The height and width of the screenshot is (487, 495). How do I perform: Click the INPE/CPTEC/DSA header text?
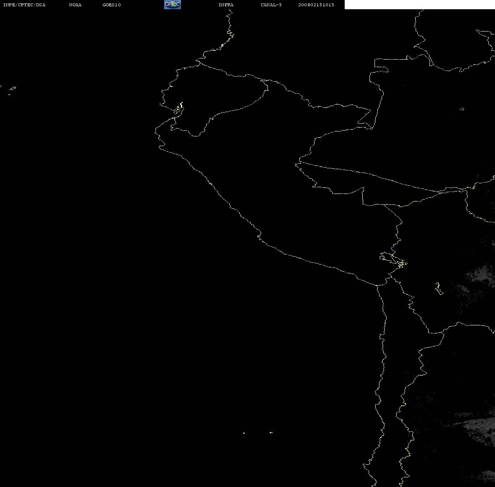click(24, 5)
